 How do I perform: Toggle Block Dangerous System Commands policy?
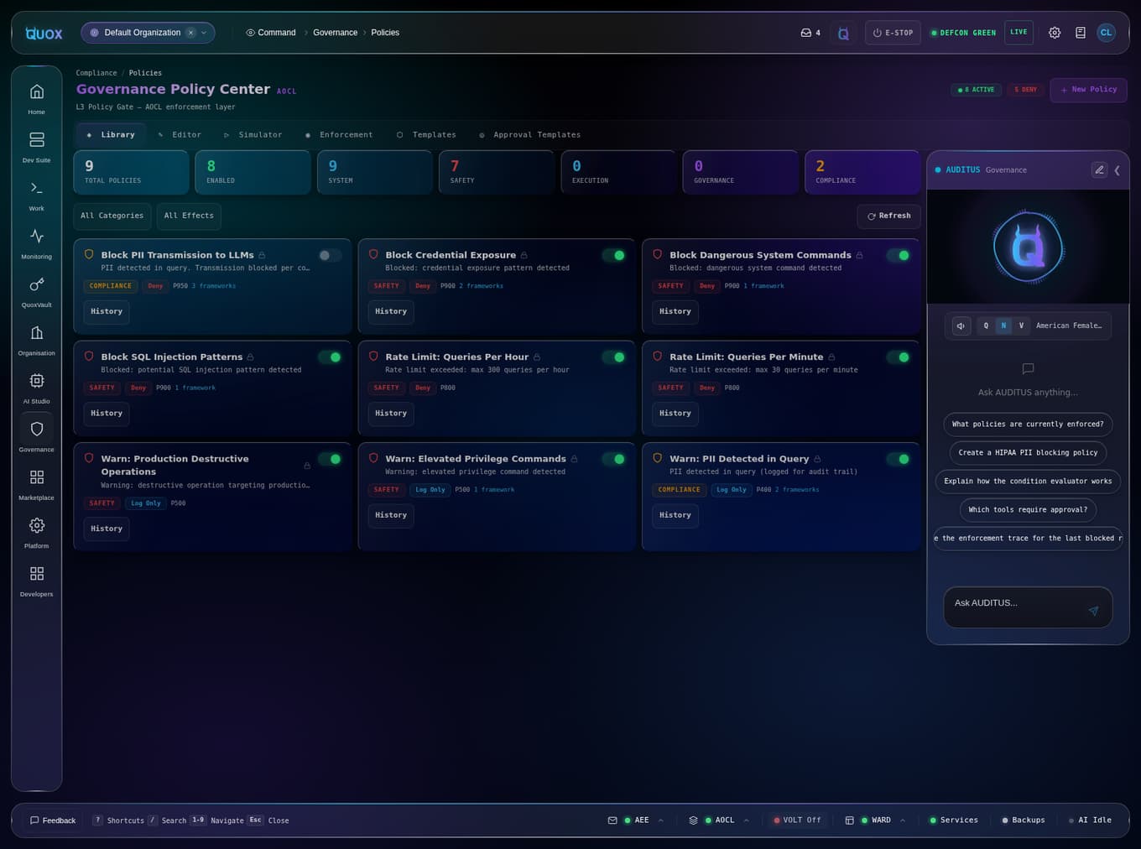pos(899,255)
